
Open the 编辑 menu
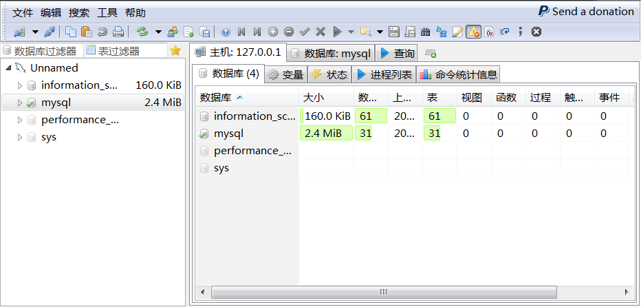point(51,12)
